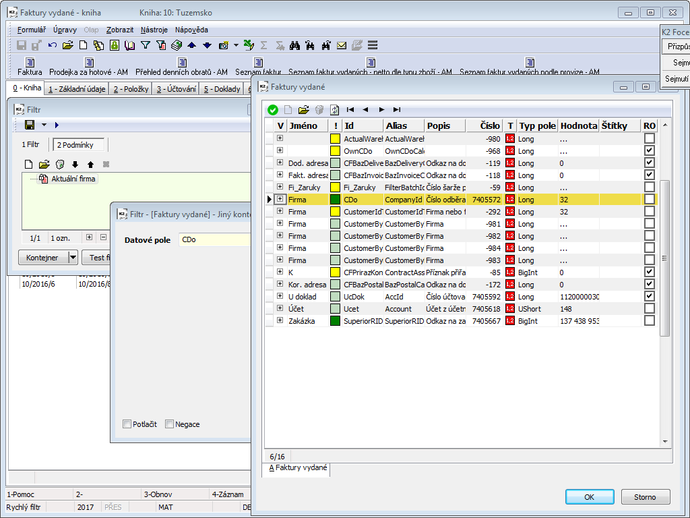This screenshot has height=518, width=690.
Task: Move condition down in Filtr panel
Action: coord(75,164)
